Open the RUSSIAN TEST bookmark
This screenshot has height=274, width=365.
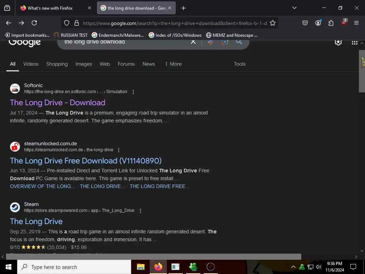[71, 35]
